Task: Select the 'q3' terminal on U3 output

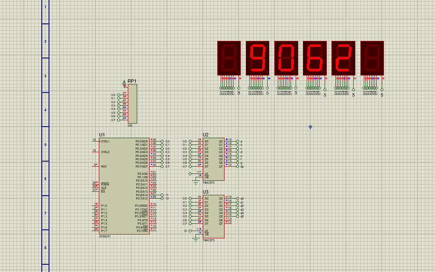Action: coord(237,209)
